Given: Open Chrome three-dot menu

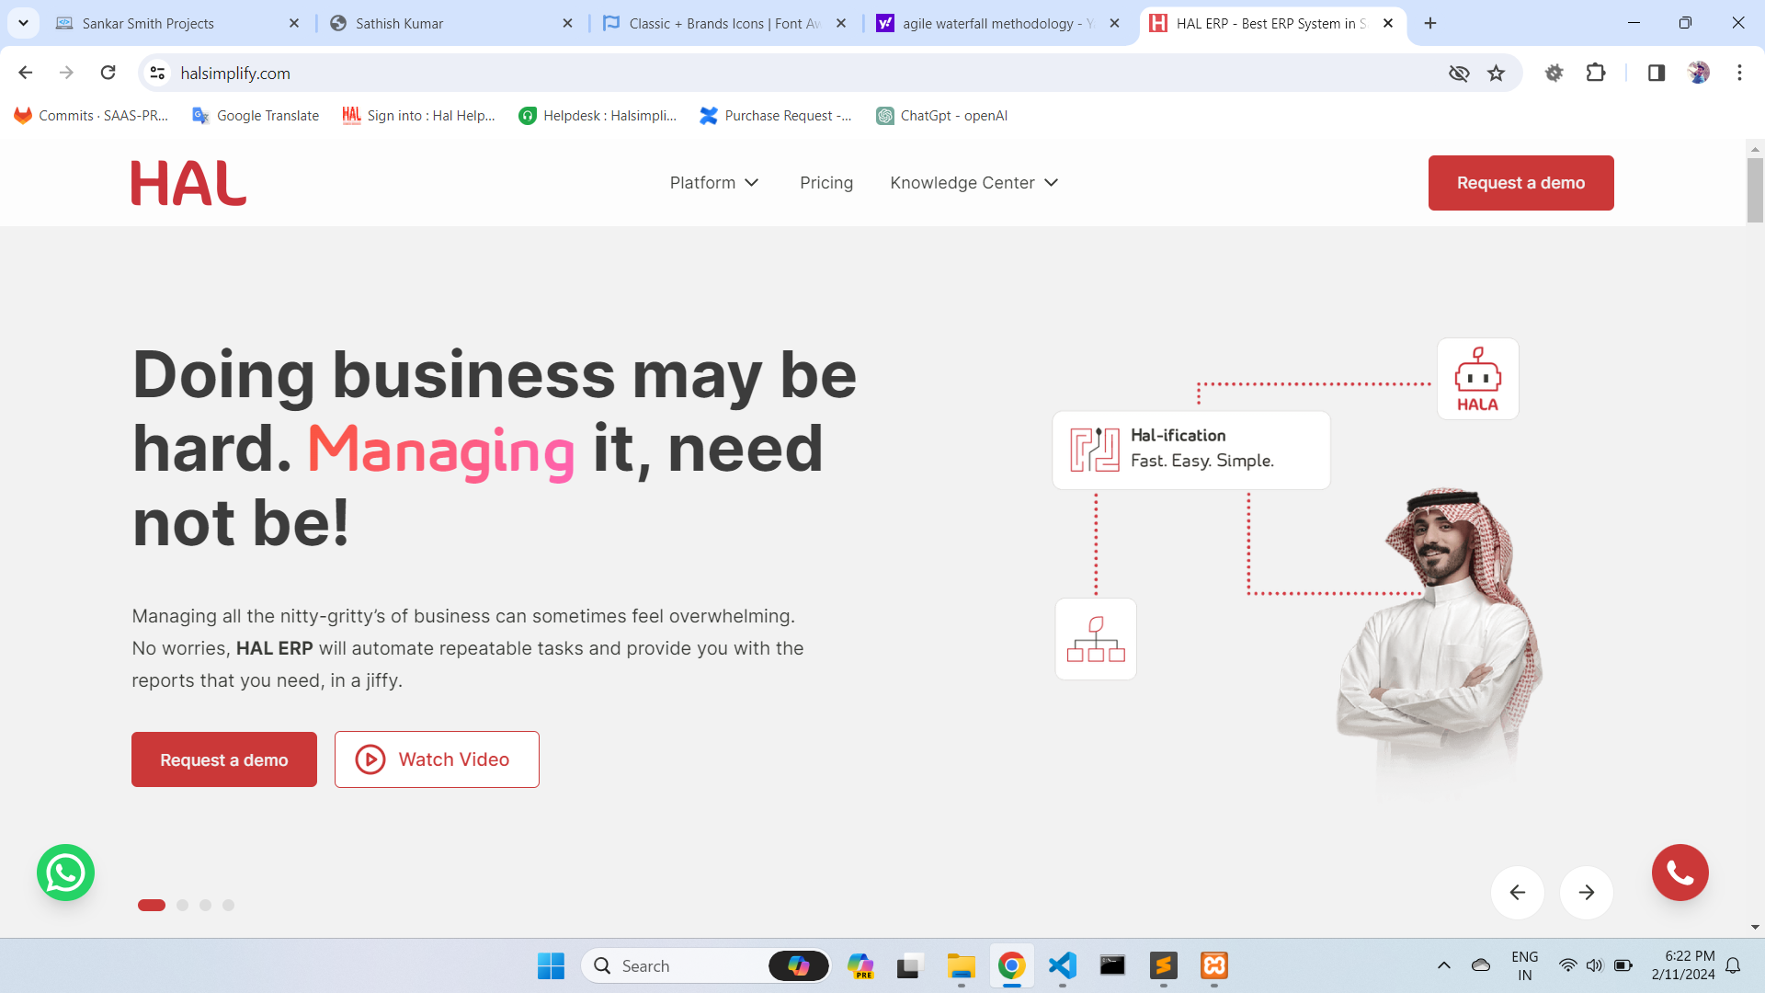Looking at the screenshot, I should [1739, 73].
